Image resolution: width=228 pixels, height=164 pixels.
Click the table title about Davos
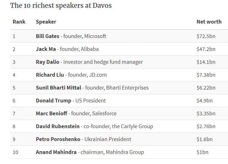coord(61,5)
